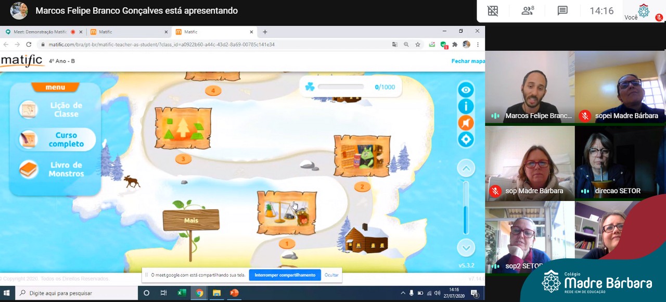Toggle the eye visibility button on the map
Image resolution: width=666 pixels, height=302 pixels.
pos(466,90)
